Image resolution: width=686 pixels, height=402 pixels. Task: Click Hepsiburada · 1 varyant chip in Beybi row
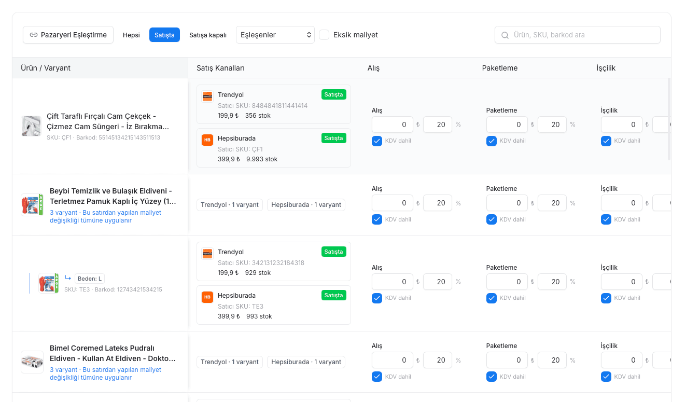coord(306,205)
